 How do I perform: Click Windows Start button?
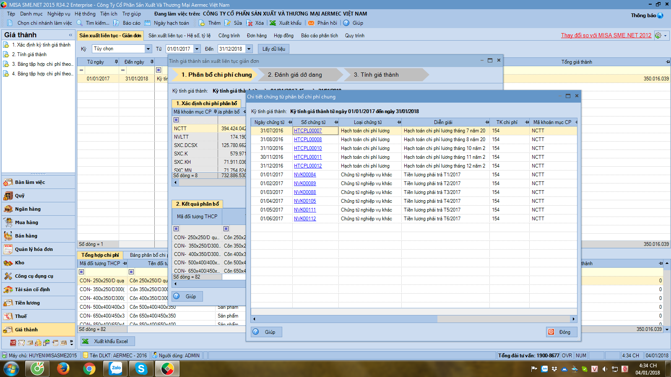click(11, 369)
